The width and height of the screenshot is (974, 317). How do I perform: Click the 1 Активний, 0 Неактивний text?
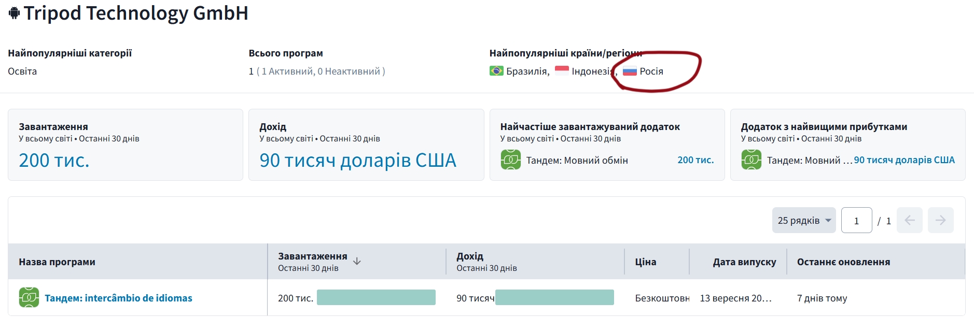(x=321, y=71)
